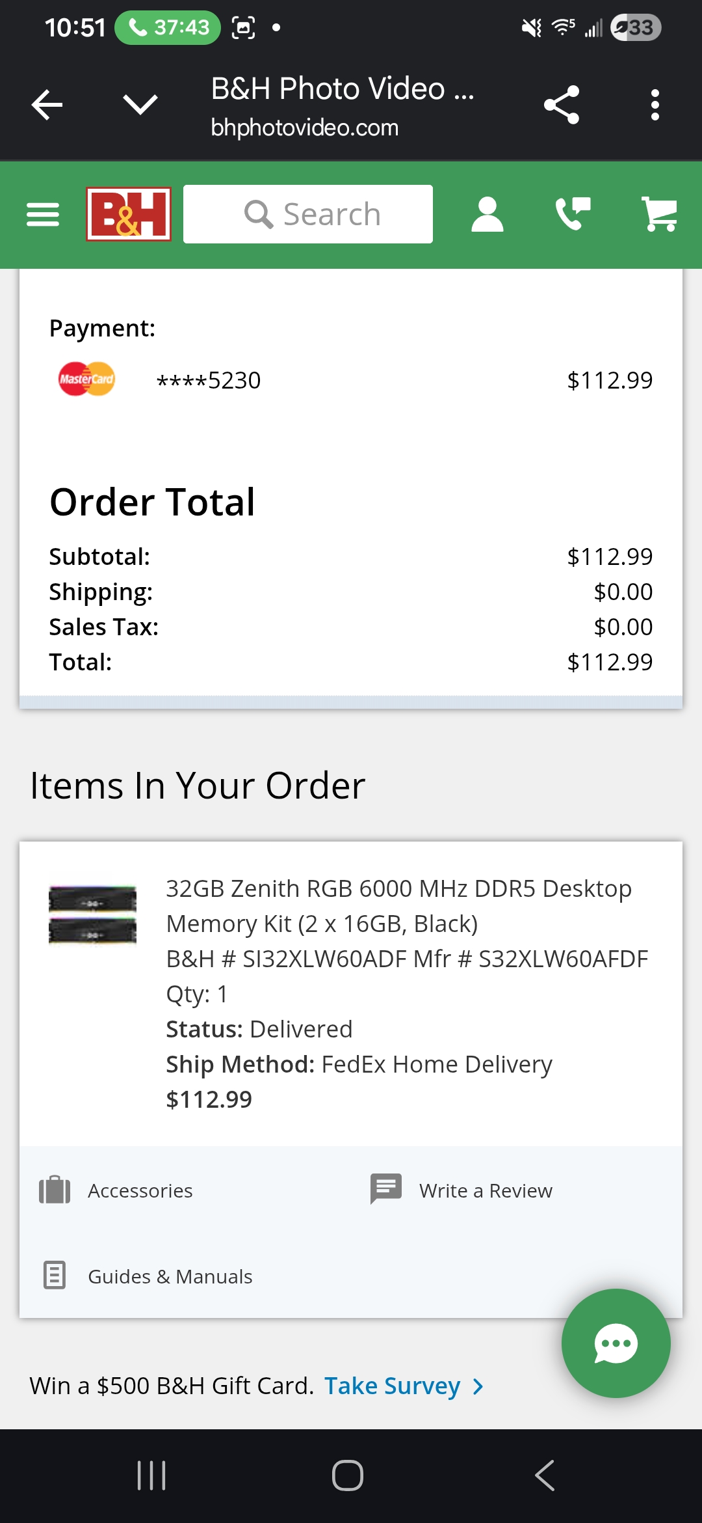
Task: Share this page via share icon
Action: point(562,105)
